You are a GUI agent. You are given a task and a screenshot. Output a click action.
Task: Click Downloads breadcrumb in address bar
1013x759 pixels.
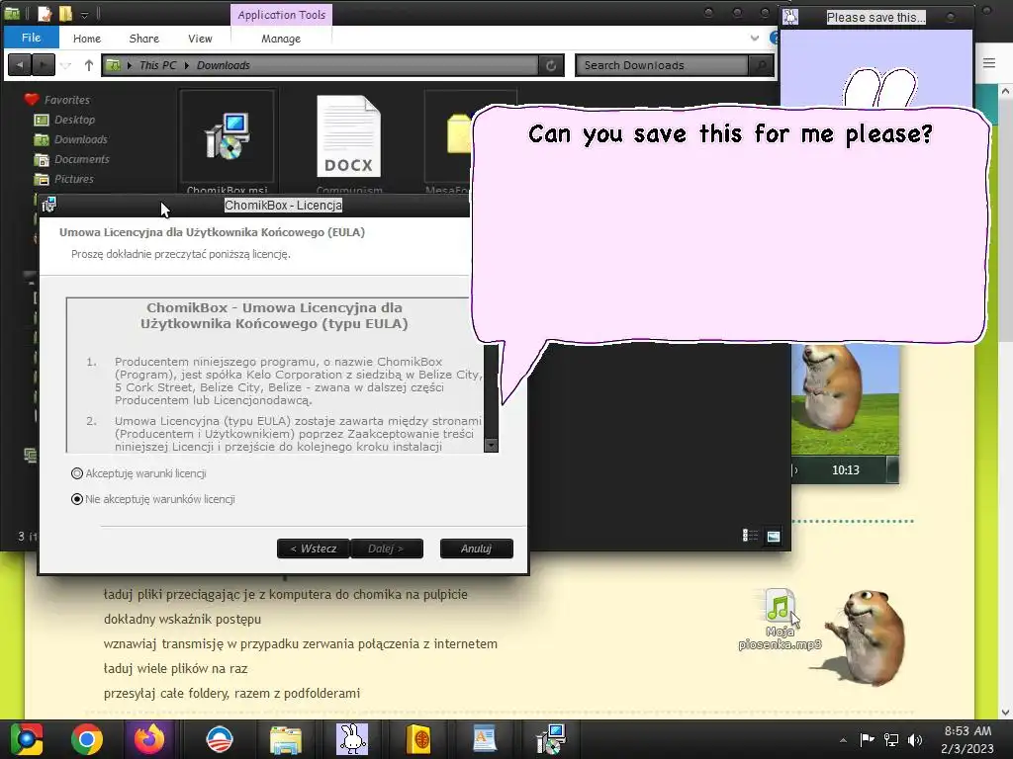223,65
